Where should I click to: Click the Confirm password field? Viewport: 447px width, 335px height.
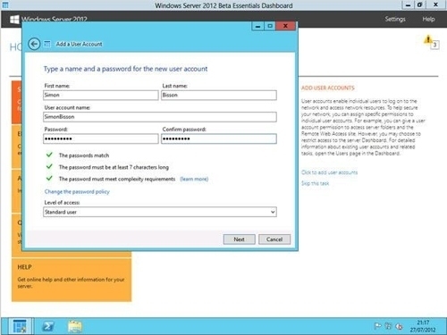(219, 138)
